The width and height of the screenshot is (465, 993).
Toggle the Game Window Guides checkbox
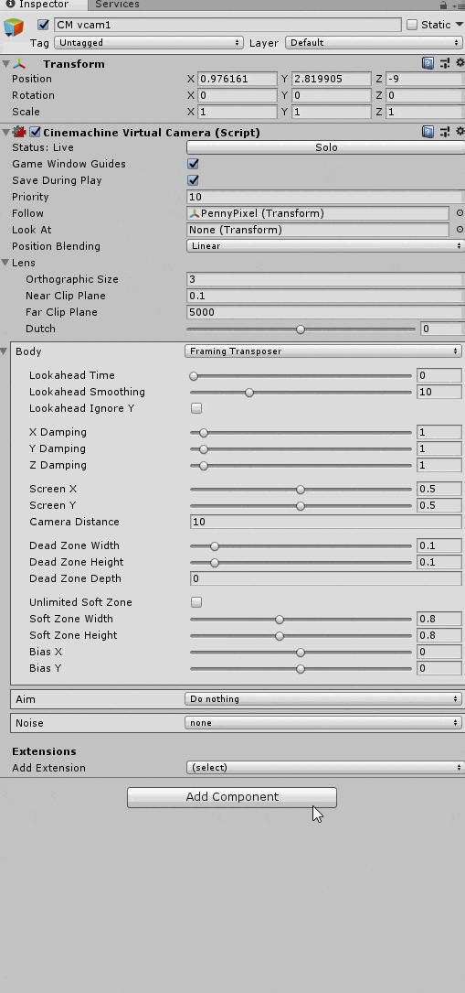tap(194, 164)
